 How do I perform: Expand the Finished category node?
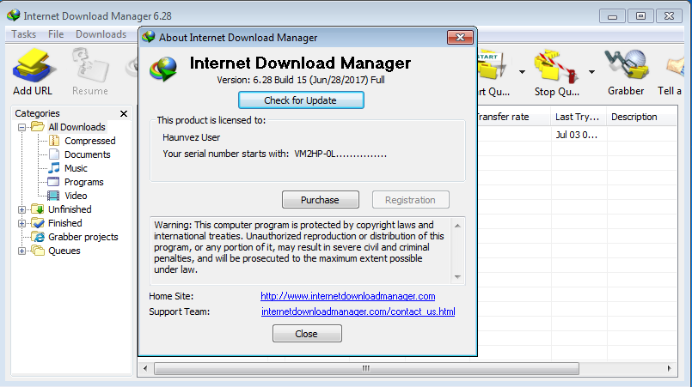[21, 223]
